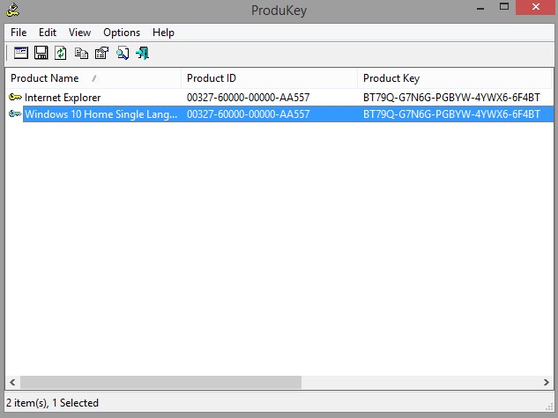Click the horizontal scrollbar right arrow

click(547, 382)
